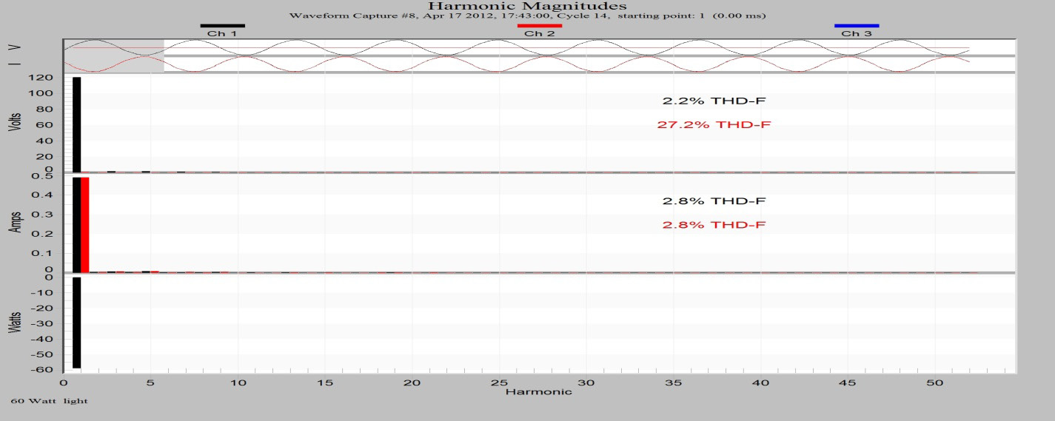Click the red Ch 2 legend swatch
The height and width of the screenshot is (421, 1055).
[539, 26]
